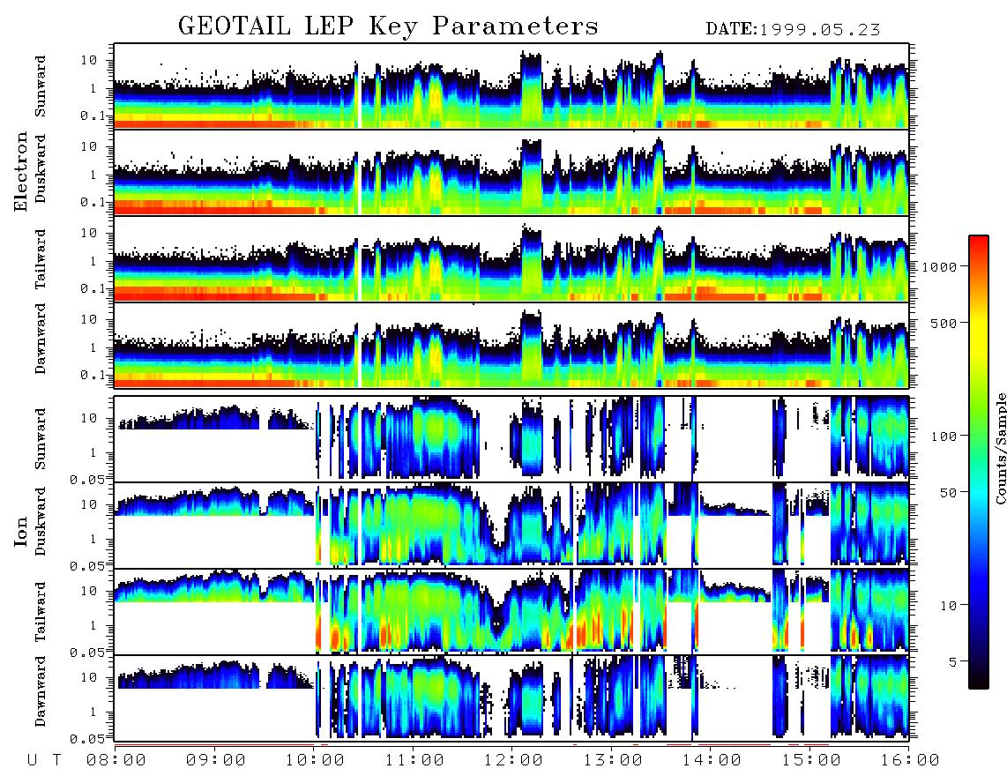Viewport: 1007px width, 776px height.
Task: Select the Electron Tailward axis label
Action: click(41, 259)
